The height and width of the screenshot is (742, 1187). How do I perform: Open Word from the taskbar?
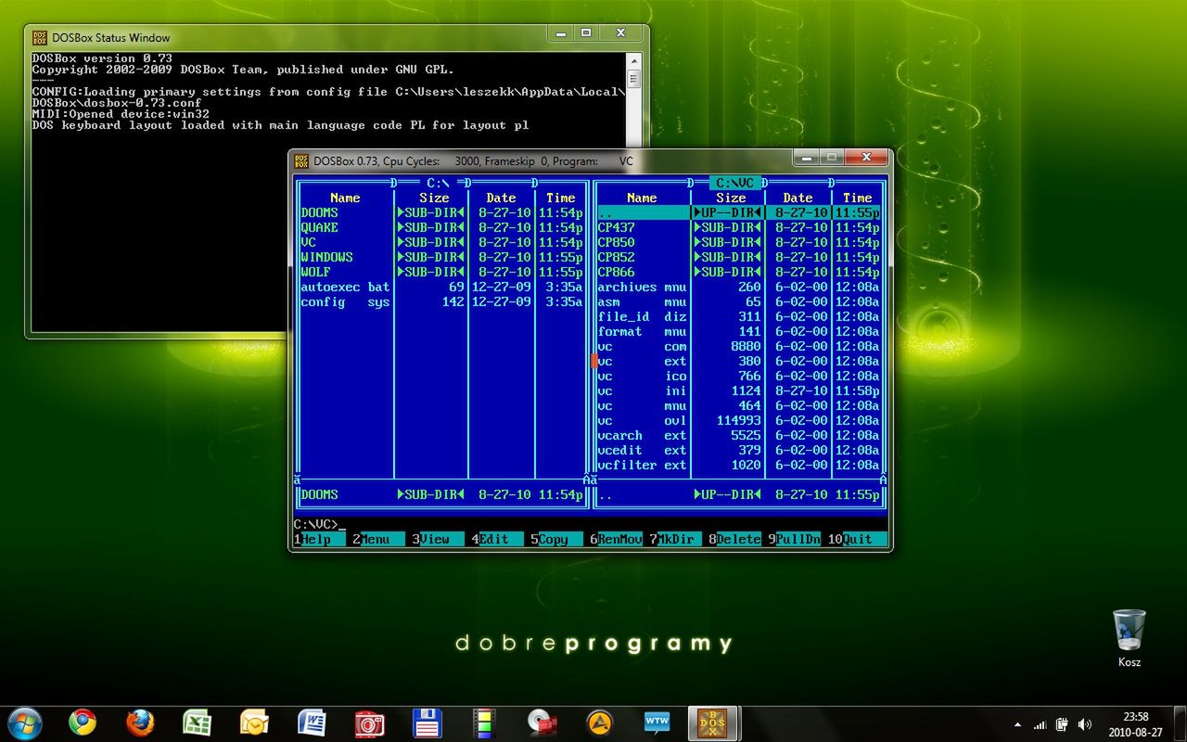coord(312,723)
